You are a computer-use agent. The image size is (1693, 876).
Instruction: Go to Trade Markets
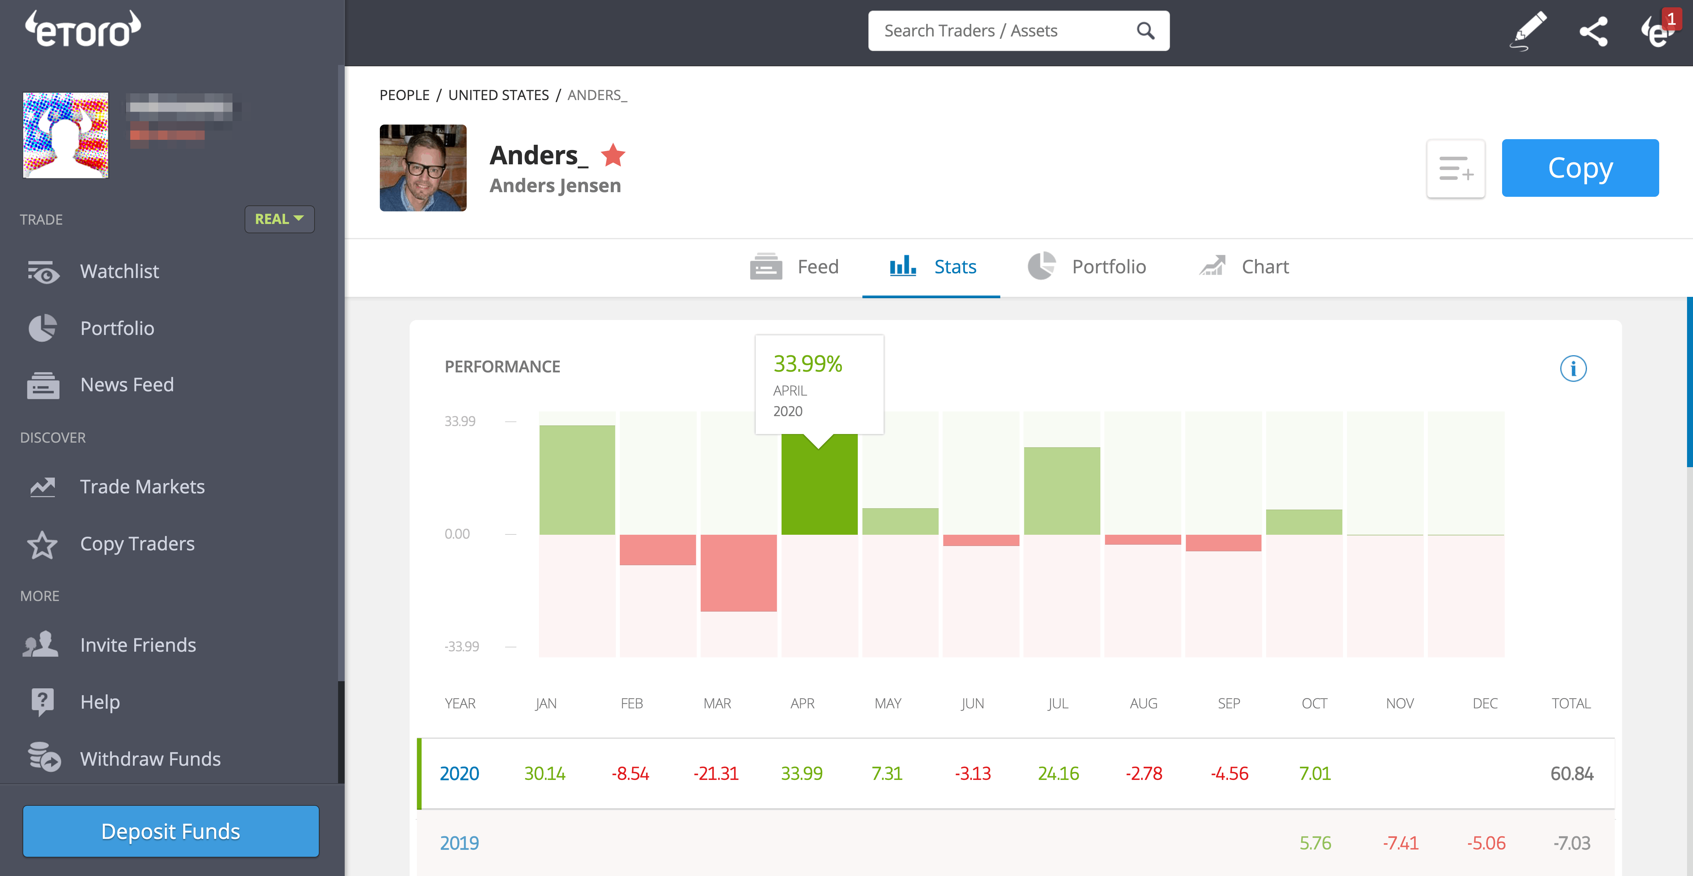[142, 487]
